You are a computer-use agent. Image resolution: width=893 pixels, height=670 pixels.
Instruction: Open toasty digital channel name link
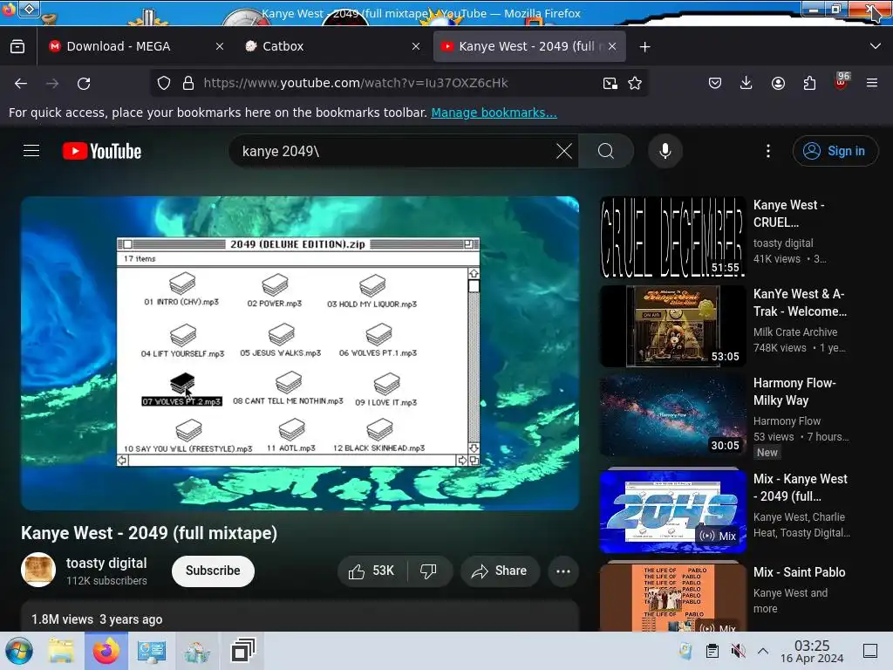[x=106, y=563]
